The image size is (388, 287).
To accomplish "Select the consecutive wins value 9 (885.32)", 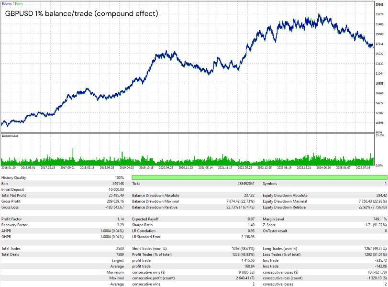I will tap(246, 272).
